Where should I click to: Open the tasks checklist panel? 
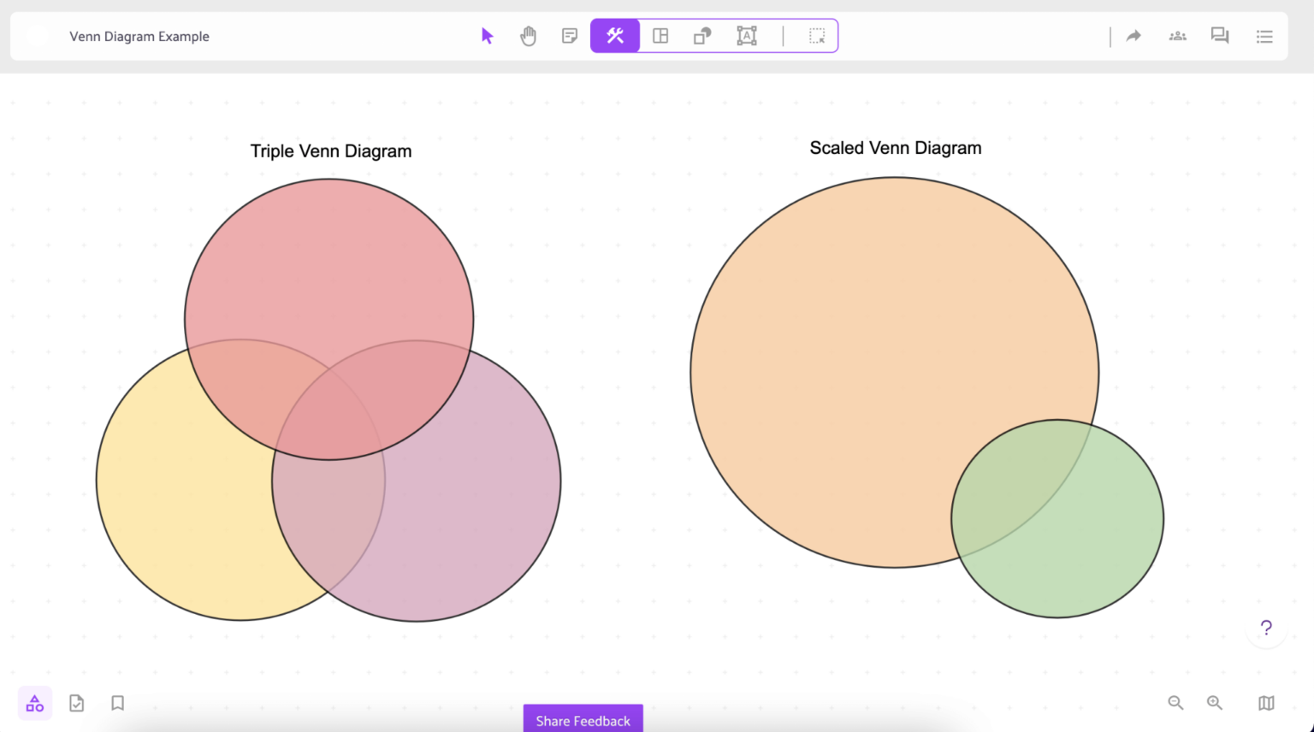point(76,702)
